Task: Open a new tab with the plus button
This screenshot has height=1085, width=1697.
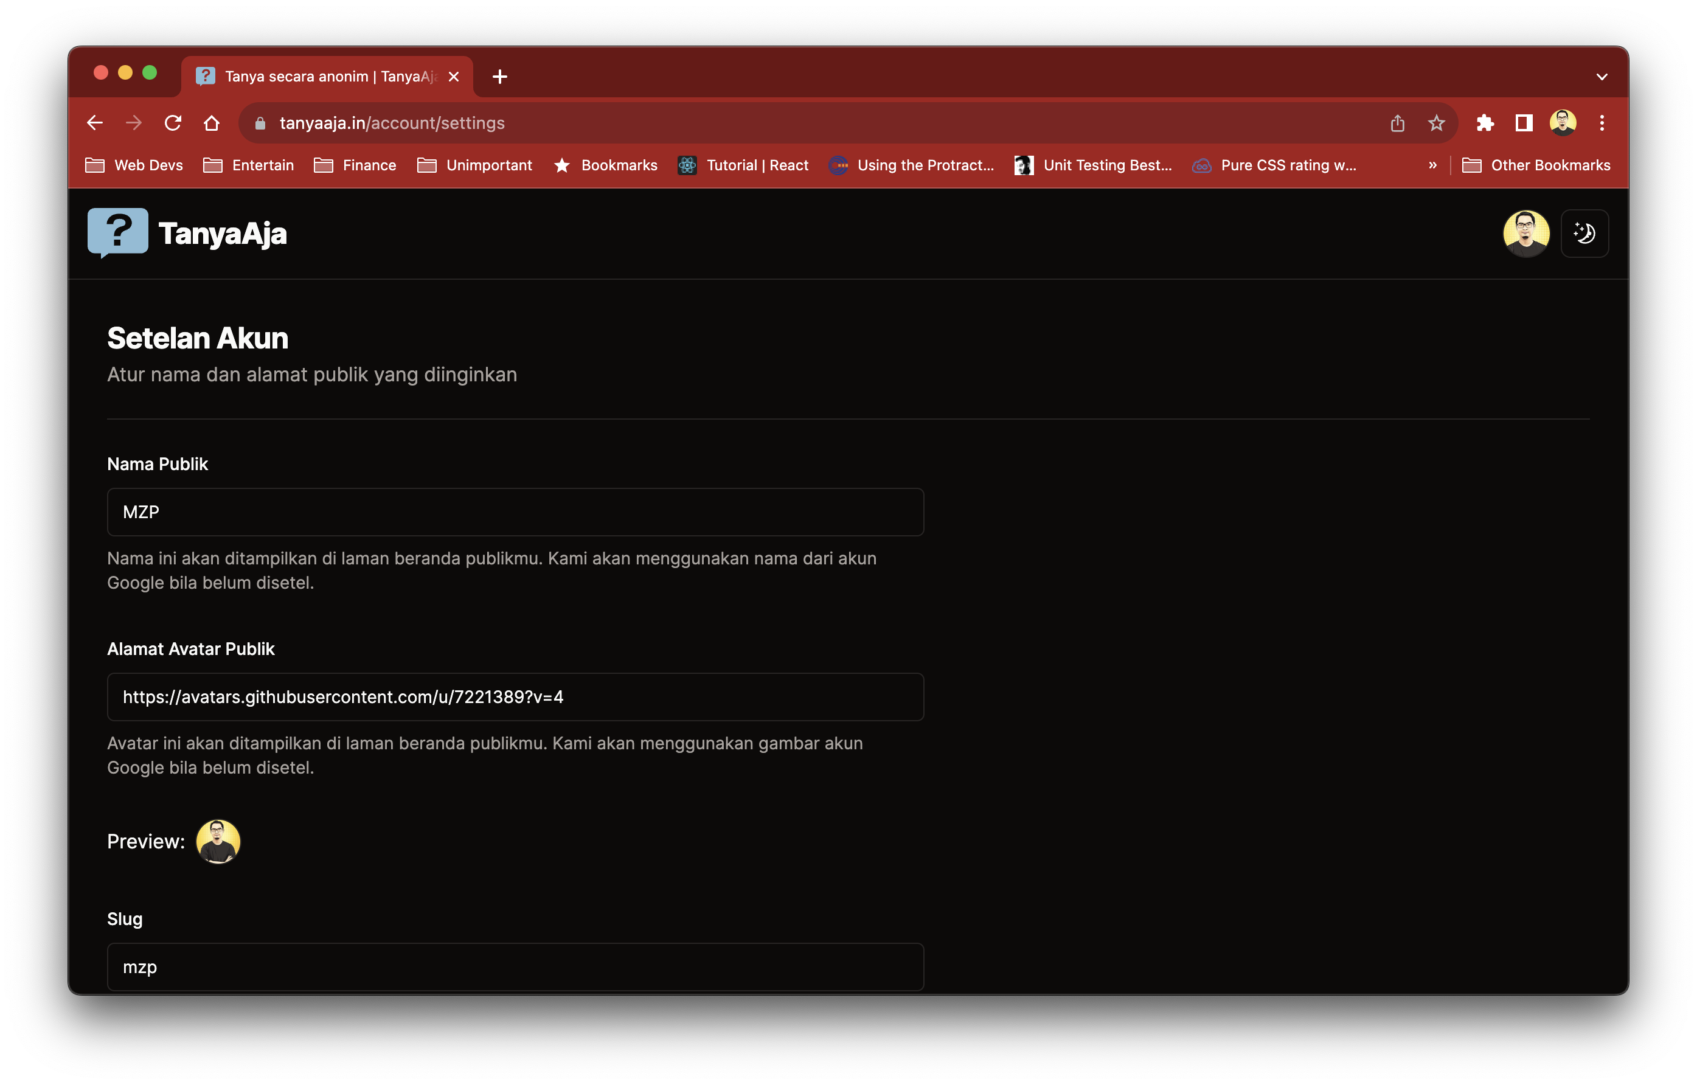Action: click(499, 77)
